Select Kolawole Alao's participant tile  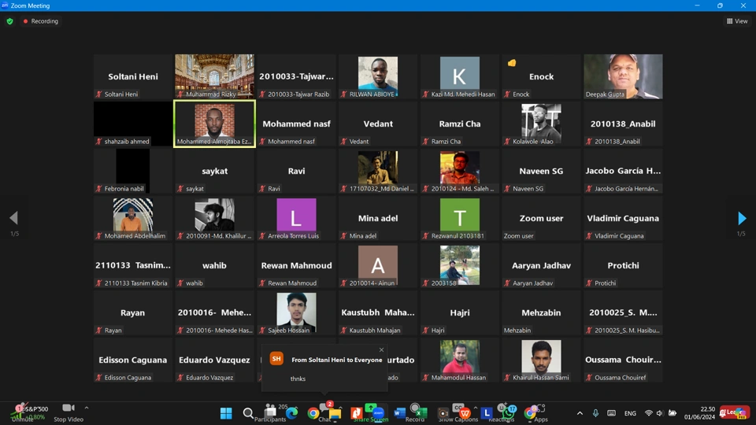click(x=541, y=124)
